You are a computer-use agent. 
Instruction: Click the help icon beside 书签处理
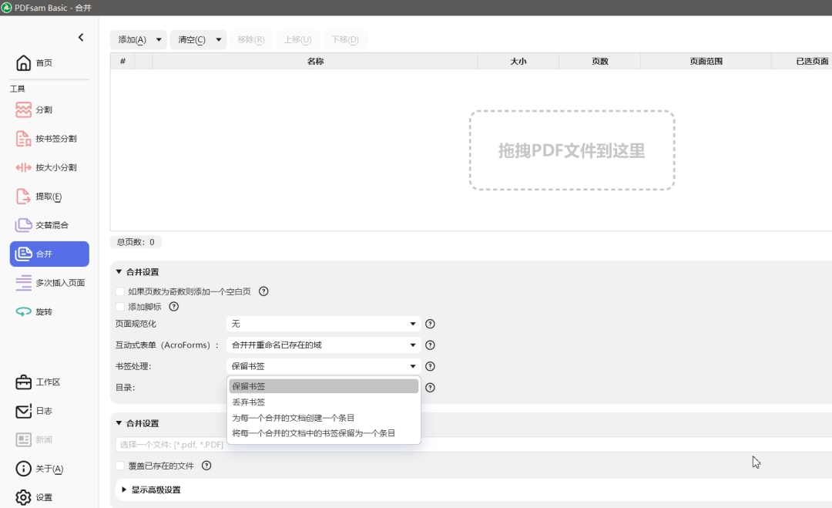431,367
